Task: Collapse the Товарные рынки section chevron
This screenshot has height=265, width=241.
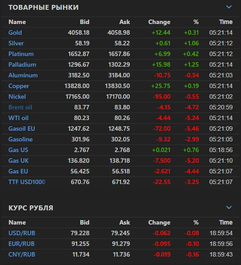Action: tap(229, 7)
